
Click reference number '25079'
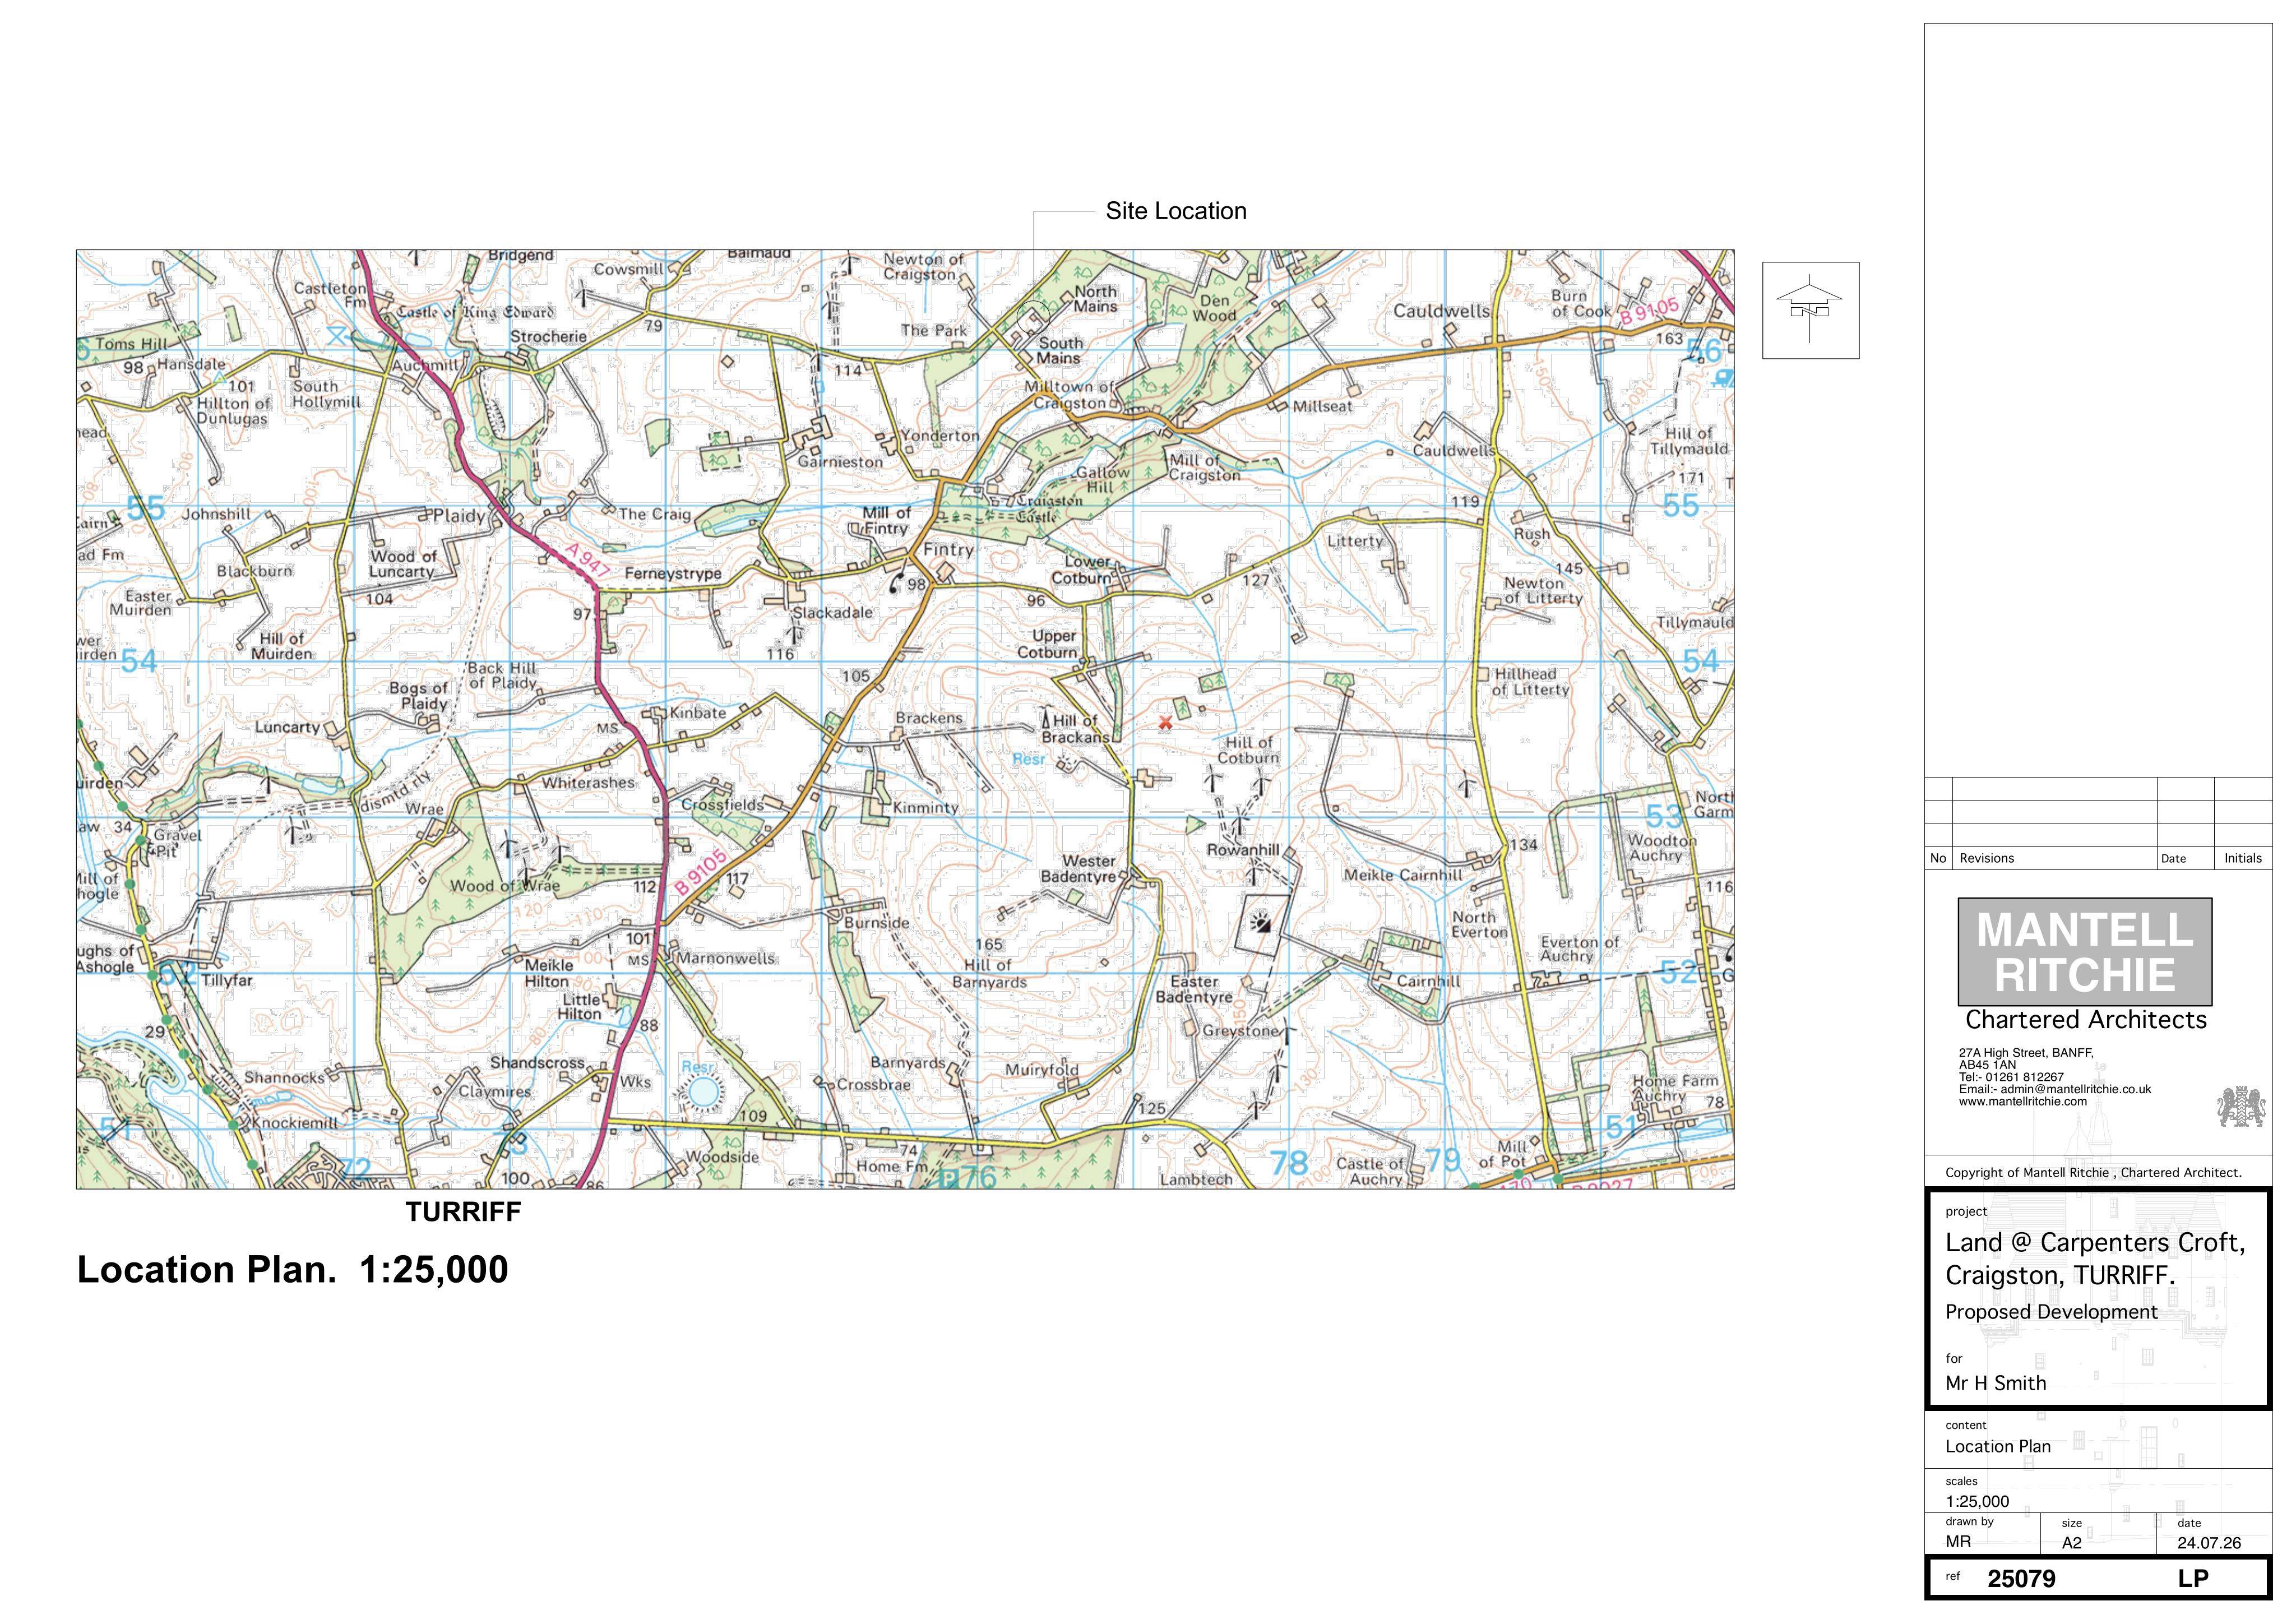[2021, 1578]
